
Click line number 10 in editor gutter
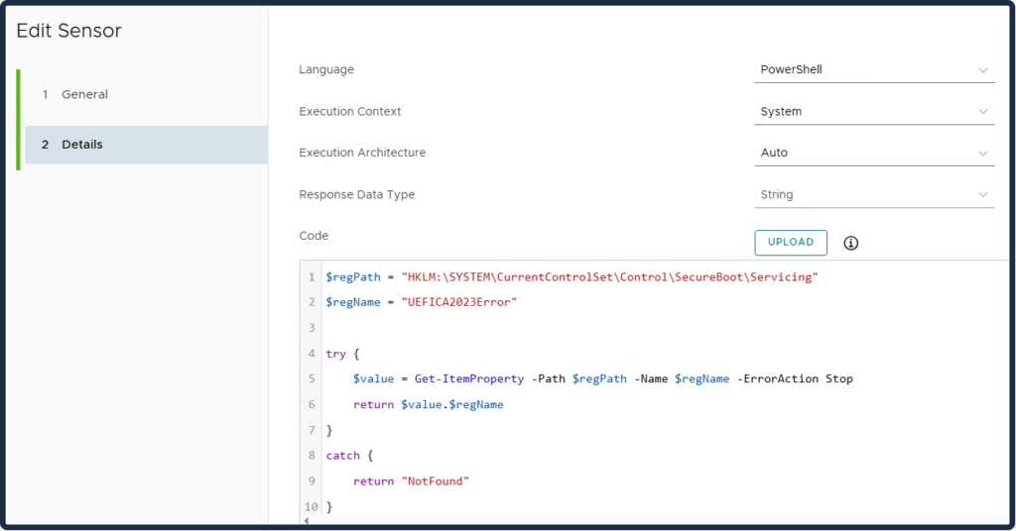tap(311, 507)
